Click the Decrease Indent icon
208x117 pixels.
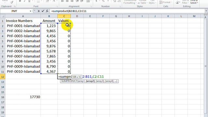[x=77, y=1]
